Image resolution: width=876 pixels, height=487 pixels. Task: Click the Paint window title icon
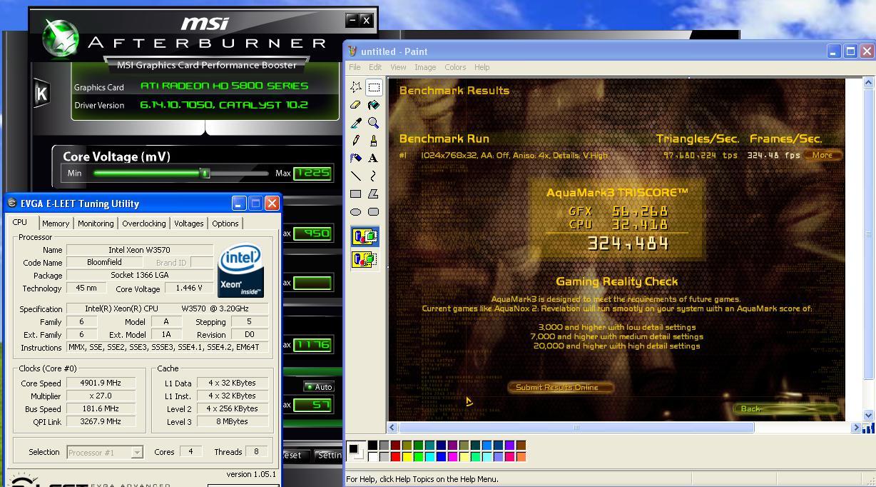(352, 51)
